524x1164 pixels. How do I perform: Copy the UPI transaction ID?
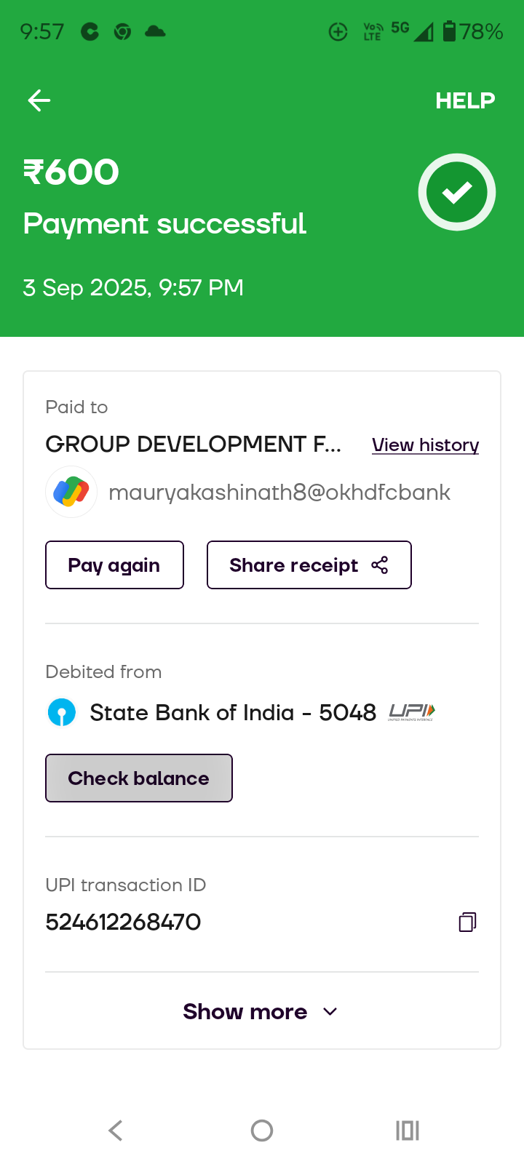point(467,922)
